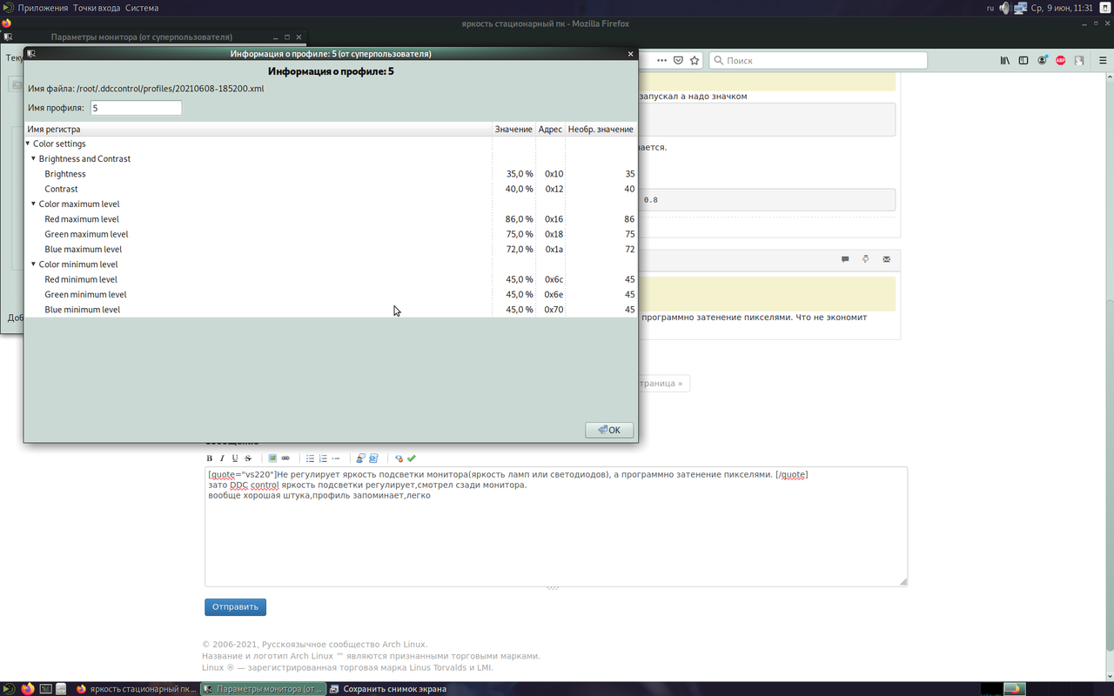Insert a link via editor chain icon
This screenshot has height=696, width=1114.
coord(285,458)
